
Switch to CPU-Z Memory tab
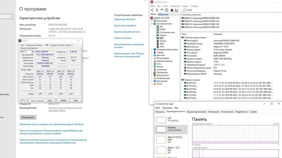point(39,45)
